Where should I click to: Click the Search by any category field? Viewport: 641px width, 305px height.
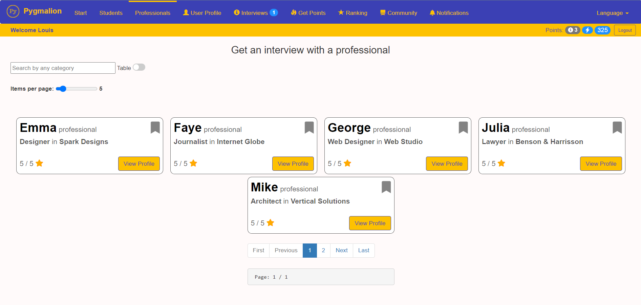[63, 68]
